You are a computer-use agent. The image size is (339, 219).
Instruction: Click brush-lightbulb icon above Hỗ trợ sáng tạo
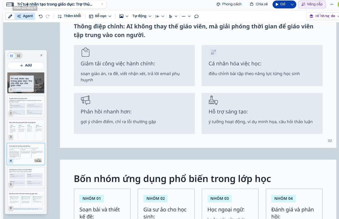[213, 100]
